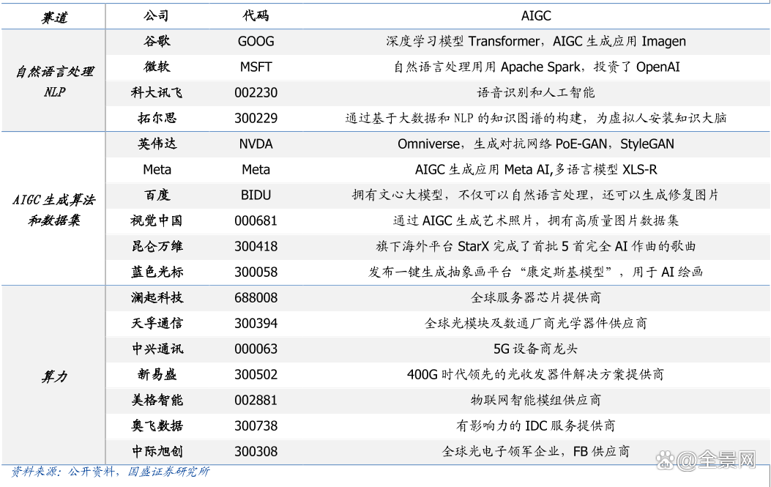Select company cell 蓝色光标

click(157, 272)
